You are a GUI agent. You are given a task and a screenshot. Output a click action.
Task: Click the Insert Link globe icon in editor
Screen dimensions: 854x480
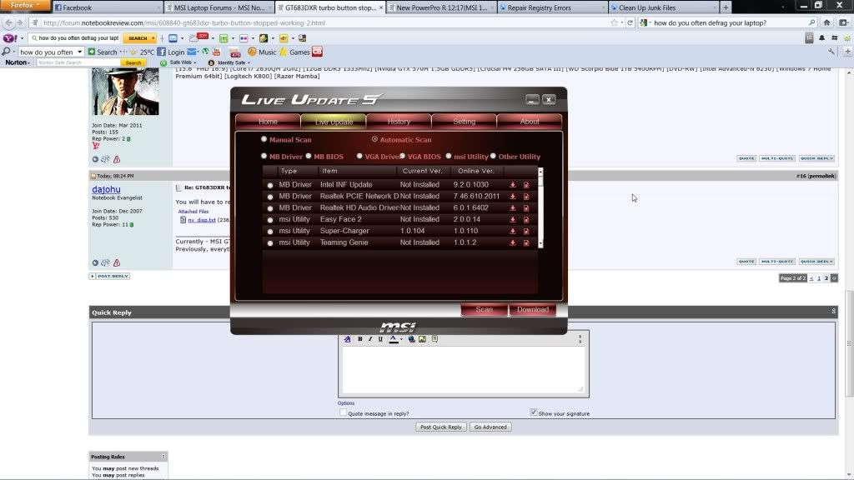[x=411, y=339]
